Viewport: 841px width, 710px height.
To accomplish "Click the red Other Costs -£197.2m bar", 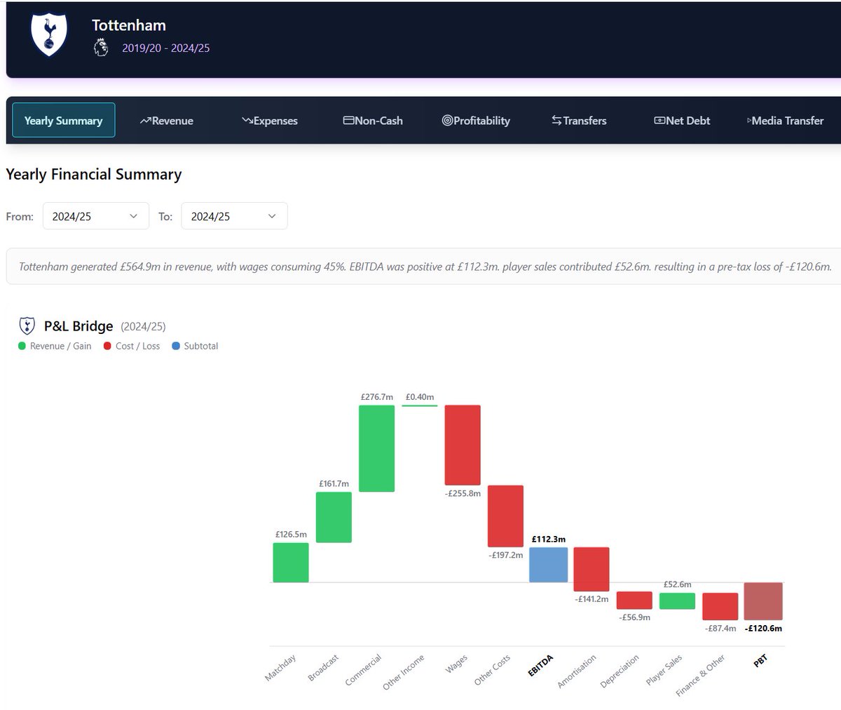I will (505, 516).
